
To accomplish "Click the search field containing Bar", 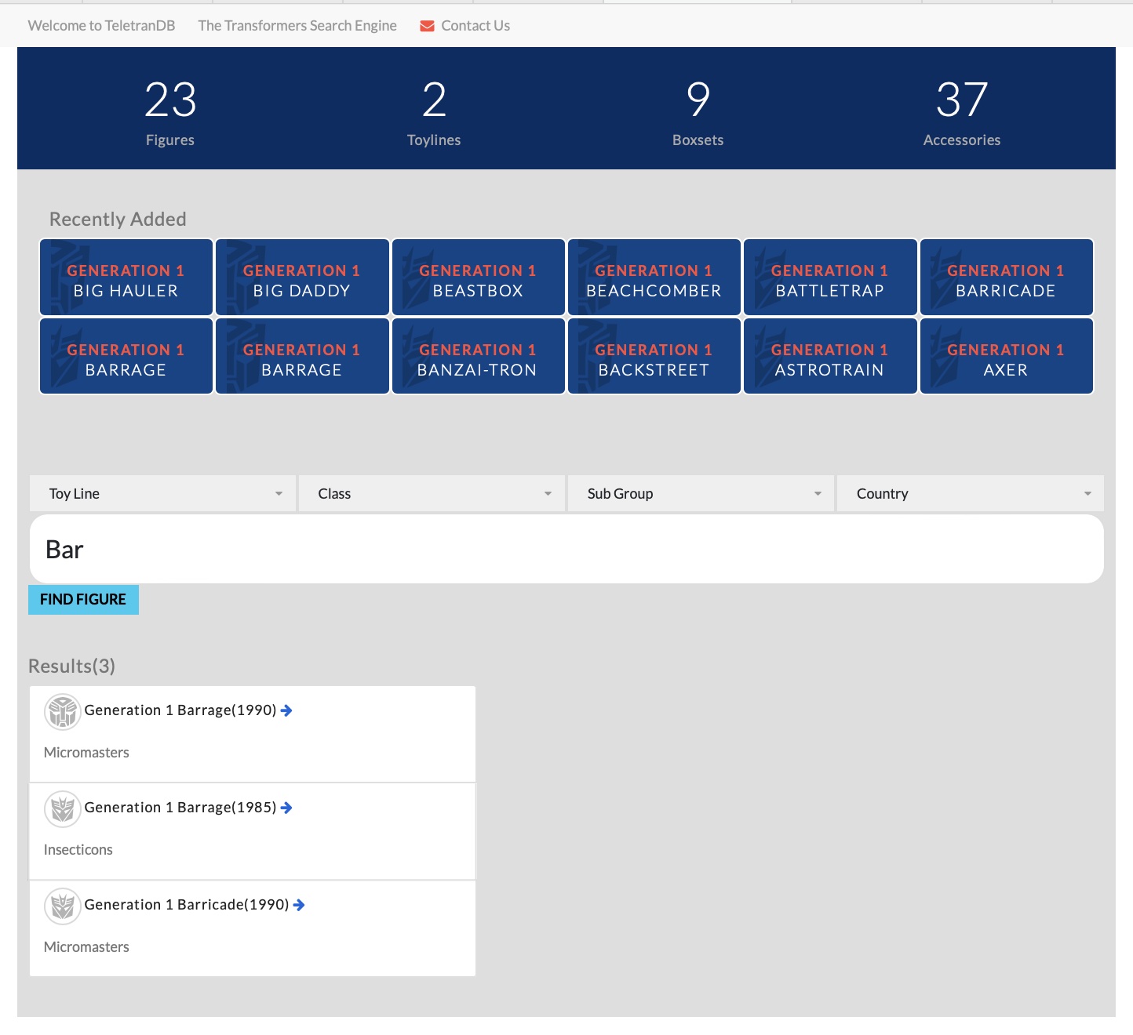I will (x=566, y=549).
